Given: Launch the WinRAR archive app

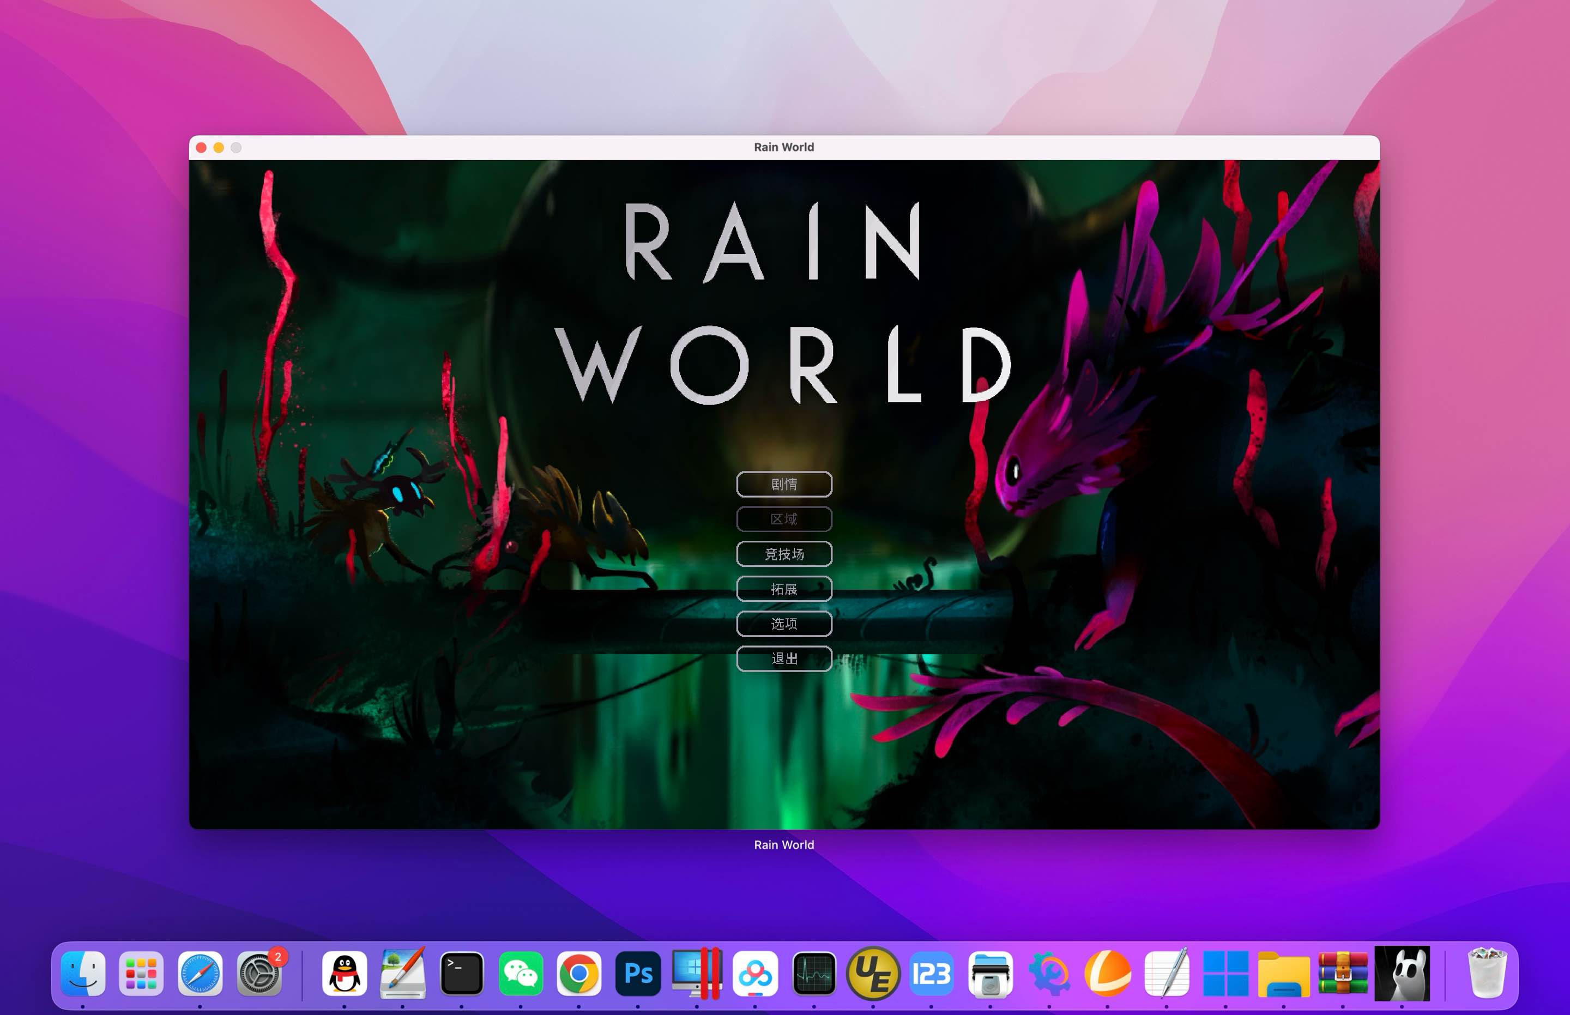Looking at the screenshot, I should (x=1343, y=974).
